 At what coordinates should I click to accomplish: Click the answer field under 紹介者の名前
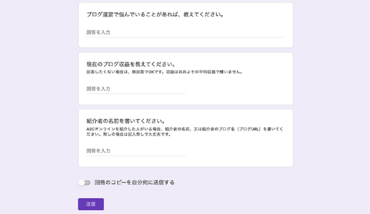point(136,151)
